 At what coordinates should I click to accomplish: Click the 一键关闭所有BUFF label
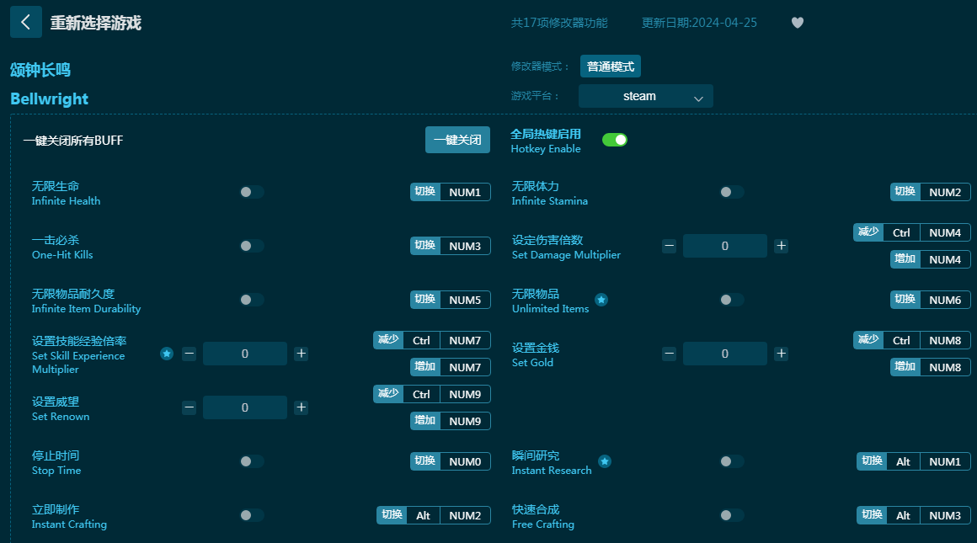click(73, 140)
